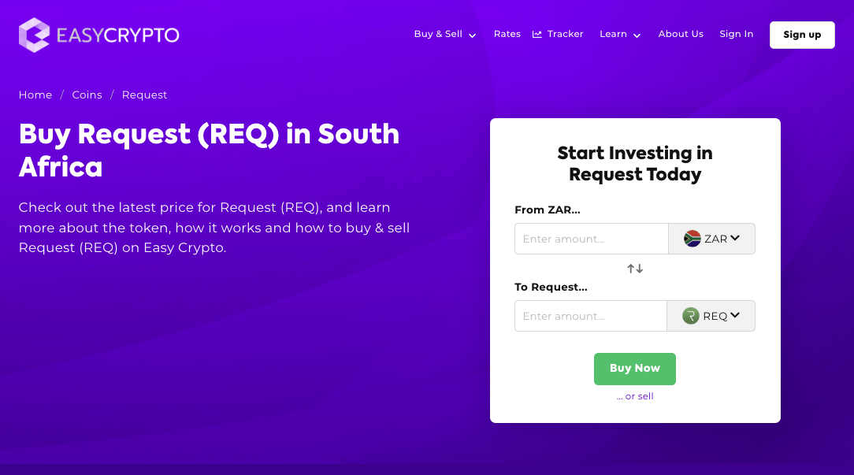The width and height of the screenshot is (854, 475).
Task: Expand the Buy & Sell menu
Action: [x=445, y=35]
